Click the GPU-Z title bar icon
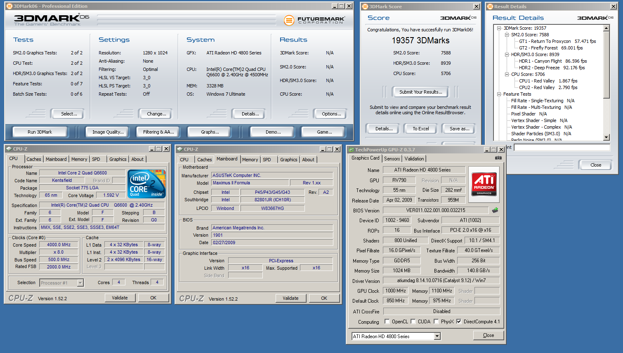Viewport: 623px width, 353px height. point(351,150)
